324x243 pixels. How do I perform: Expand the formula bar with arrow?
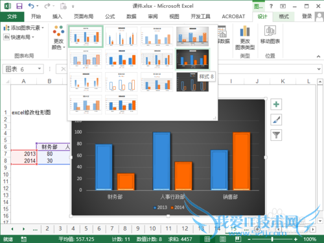click(x=319, y=69)
